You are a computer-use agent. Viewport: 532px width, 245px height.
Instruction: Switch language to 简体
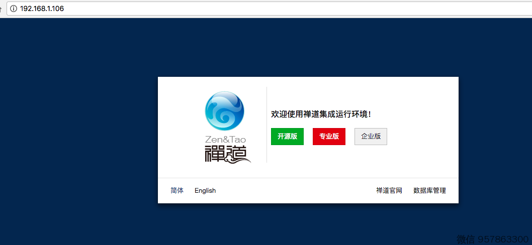coord(177,190)
